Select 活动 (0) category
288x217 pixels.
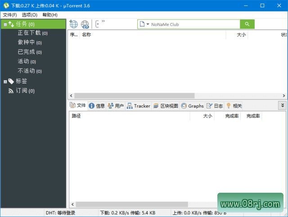pos(27,62)
